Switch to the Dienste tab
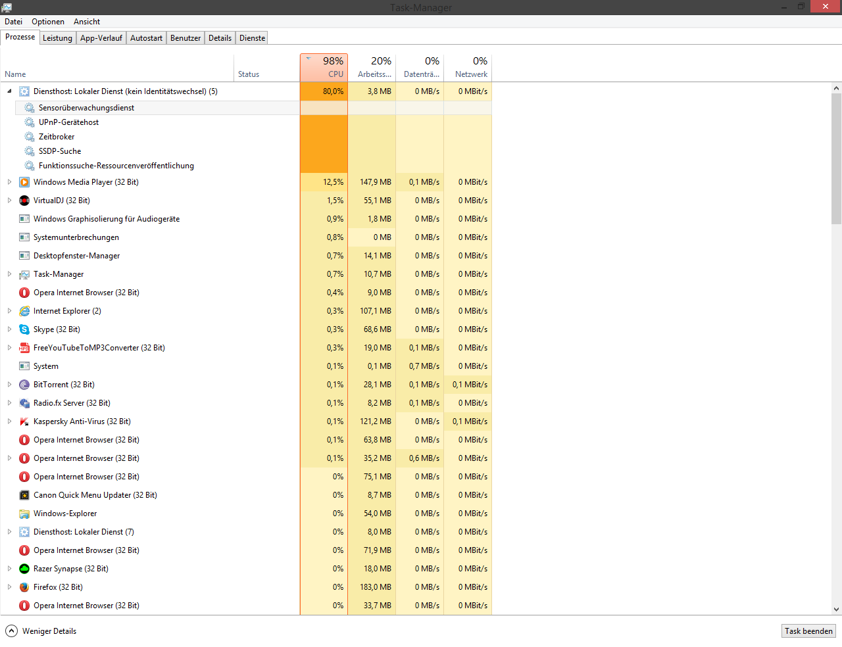This screenshot has height=647, width=842. click(x=252, y=38)
